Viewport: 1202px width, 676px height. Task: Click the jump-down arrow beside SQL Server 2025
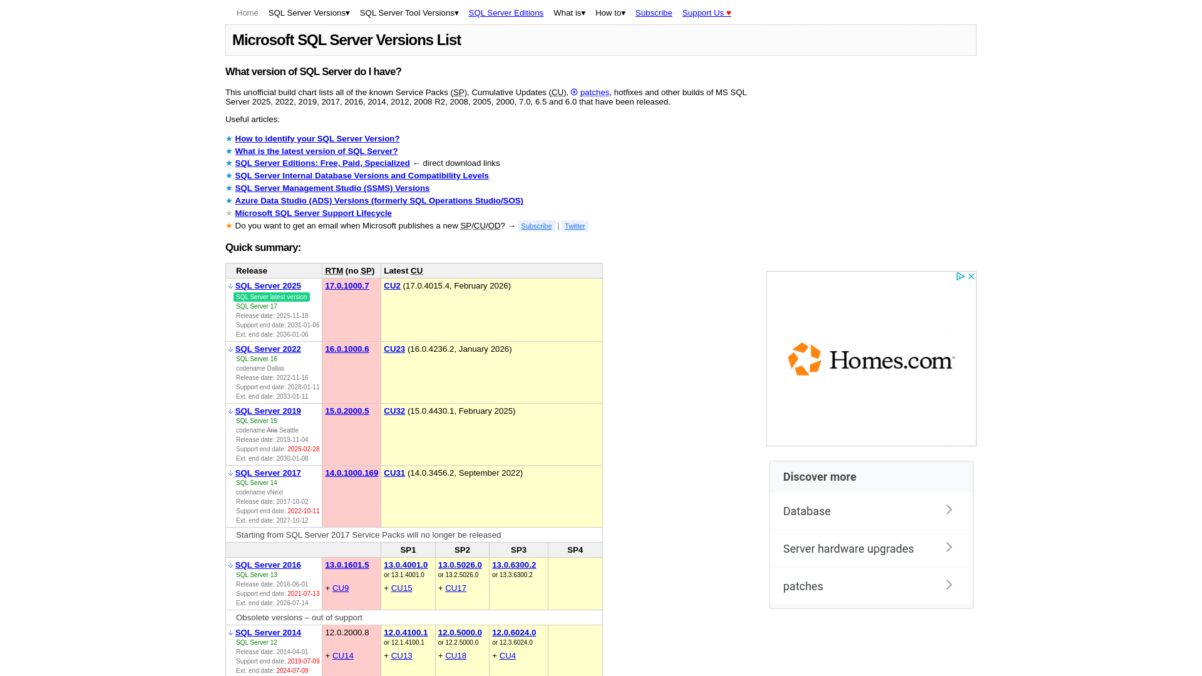coord(230,286)
